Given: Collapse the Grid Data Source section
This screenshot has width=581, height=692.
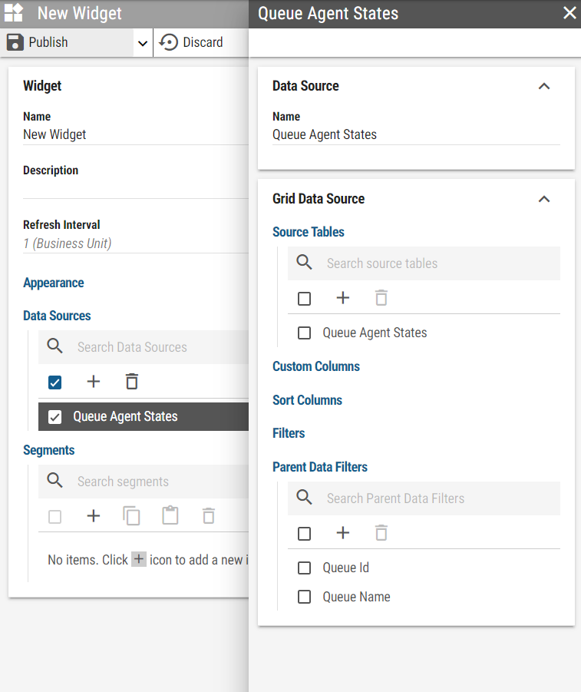Looking at the screenshot, I should coord(544,199).
